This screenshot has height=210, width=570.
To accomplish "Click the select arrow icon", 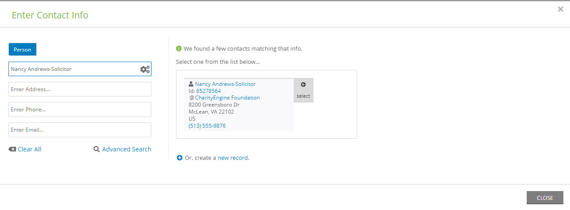I will 303,85.
